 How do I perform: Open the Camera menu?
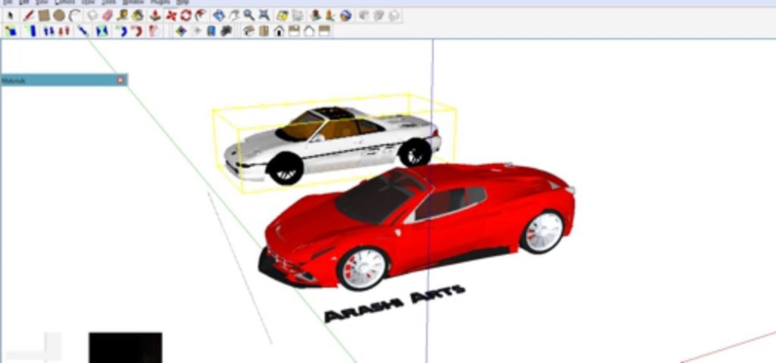[x=64, y=2]
